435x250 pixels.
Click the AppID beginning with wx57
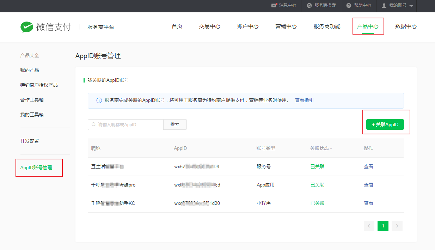pos(197,166)
